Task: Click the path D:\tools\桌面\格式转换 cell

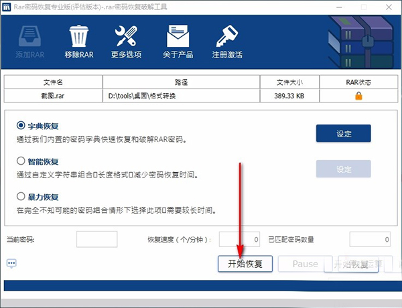Action: coord(182,96)
